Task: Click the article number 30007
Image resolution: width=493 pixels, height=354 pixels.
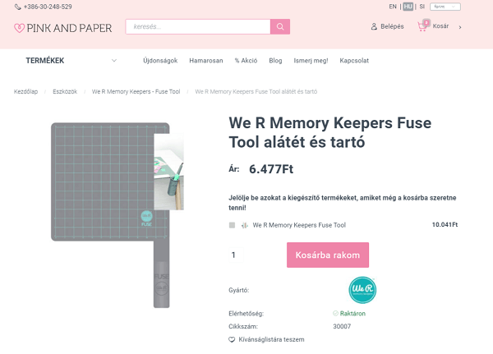Action: [x=342, y=326]
